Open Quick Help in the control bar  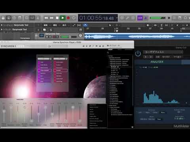click(x=14, y=18)
